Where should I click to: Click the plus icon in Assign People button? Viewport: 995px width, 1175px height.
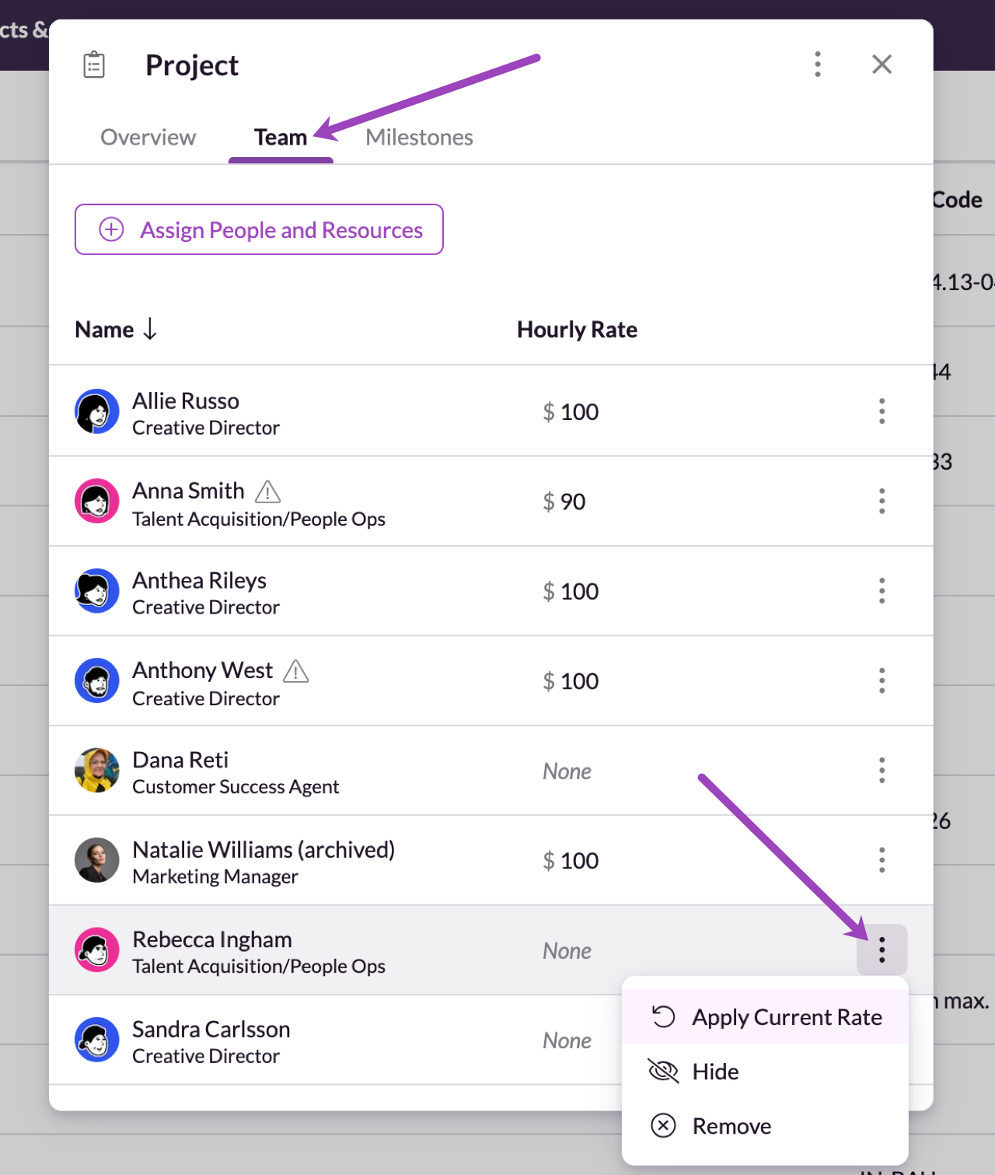[111, 229]
